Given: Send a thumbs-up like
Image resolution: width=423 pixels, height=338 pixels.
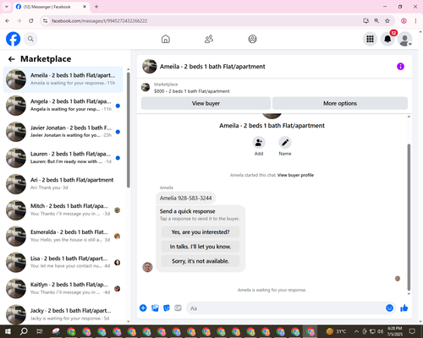Looking at the screenshot, I should coord(404,308).
